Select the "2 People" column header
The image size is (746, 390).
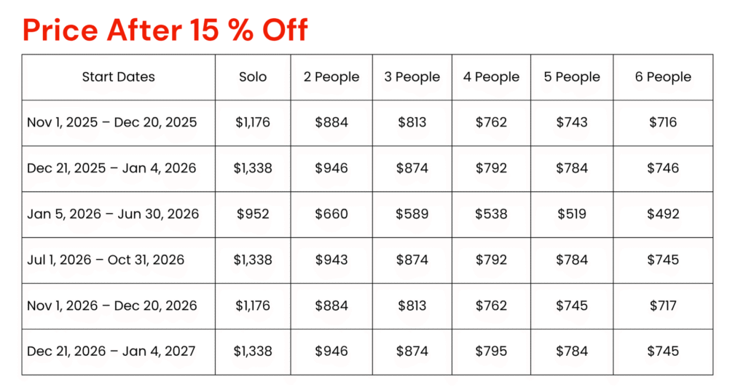coord(331,77)
